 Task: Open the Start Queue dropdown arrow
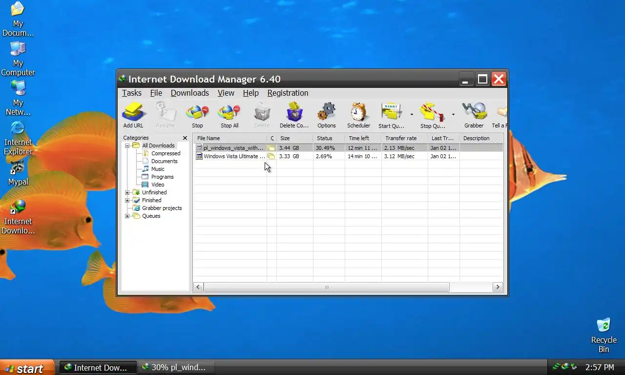(x=412, y=115)
